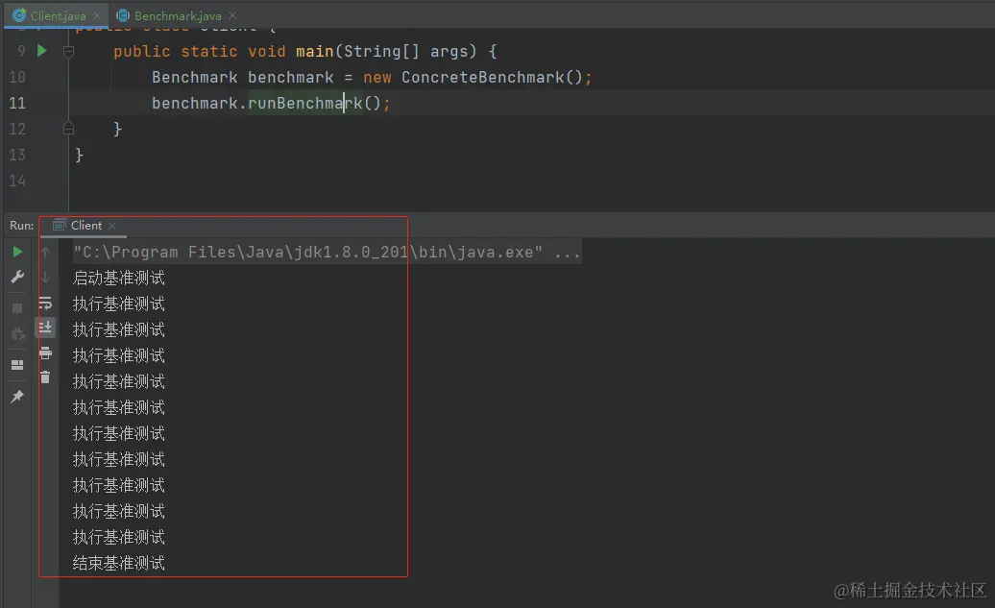Click the thread dump icon under Stop

tap(17, 333)
